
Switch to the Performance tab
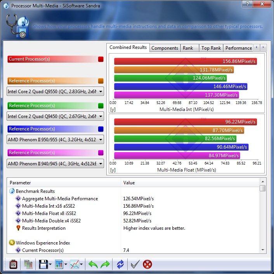[238, 48]
